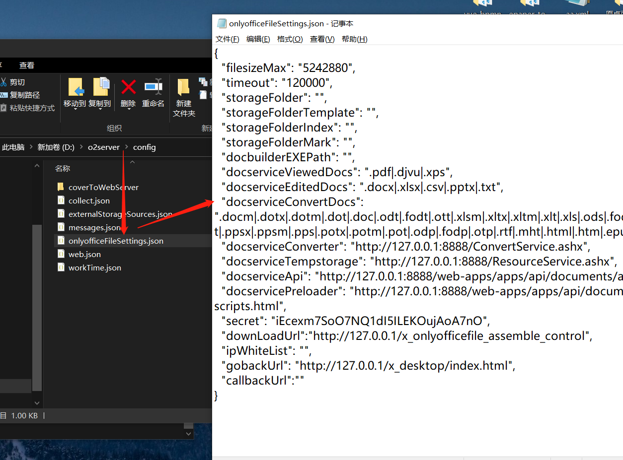Open the Delete (删除) dropdown arrow
The width and height of the screenshot is (623, 460).
[x=129, y=110]
